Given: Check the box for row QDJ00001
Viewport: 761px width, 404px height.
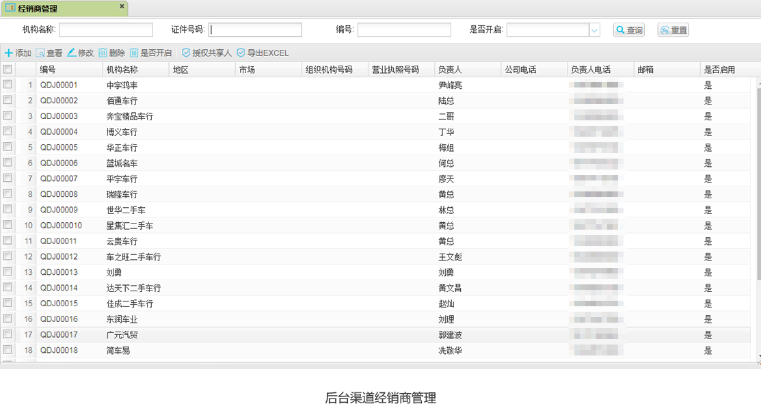Looking at the screenshot, I should click(8, 85).
